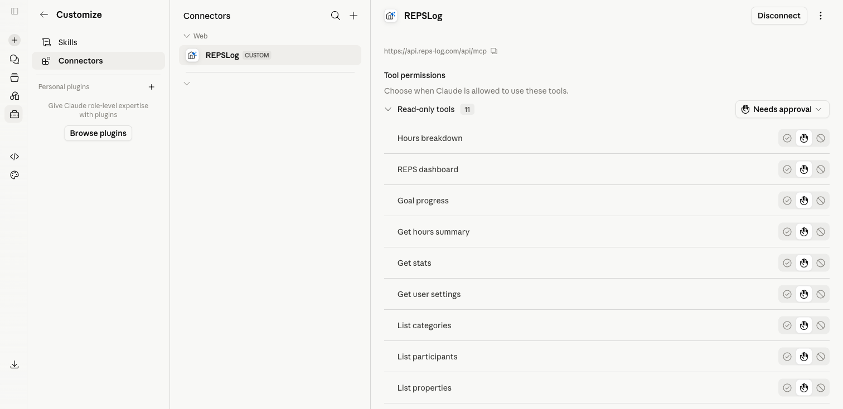The height and width of the screenshot is (409, 843).
Task: Set List categories to needs approval
Action: coord(804,325)
